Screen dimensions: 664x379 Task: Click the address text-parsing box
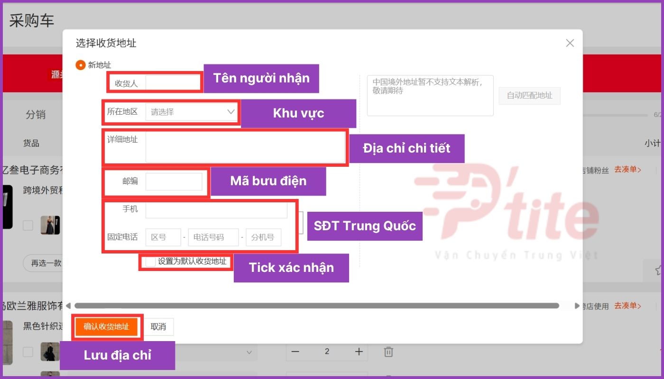click(430, 95)
